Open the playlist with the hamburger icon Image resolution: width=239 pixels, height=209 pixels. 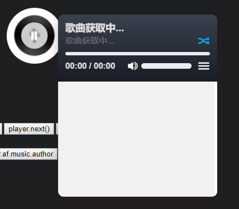click(204, 66)
